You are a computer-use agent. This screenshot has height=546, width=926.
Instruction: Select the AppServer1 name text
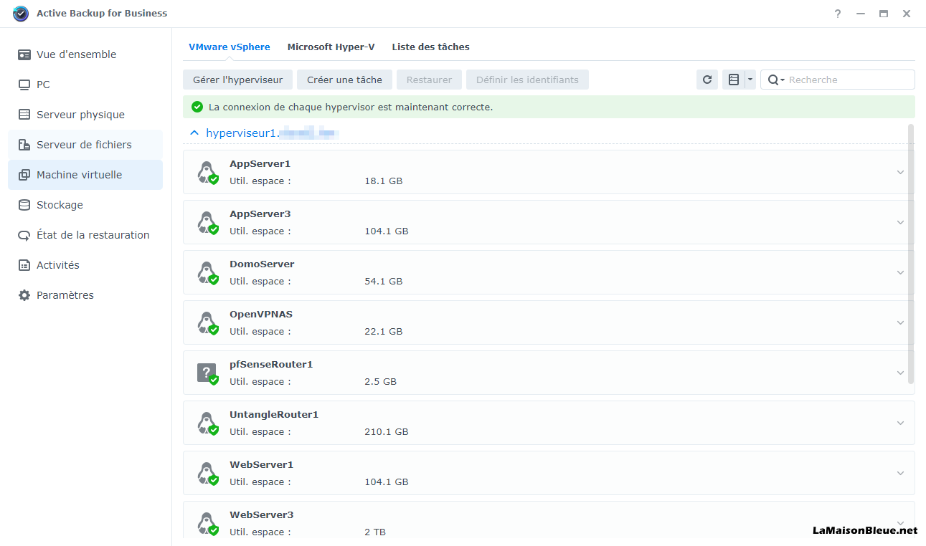coord(260,163)
